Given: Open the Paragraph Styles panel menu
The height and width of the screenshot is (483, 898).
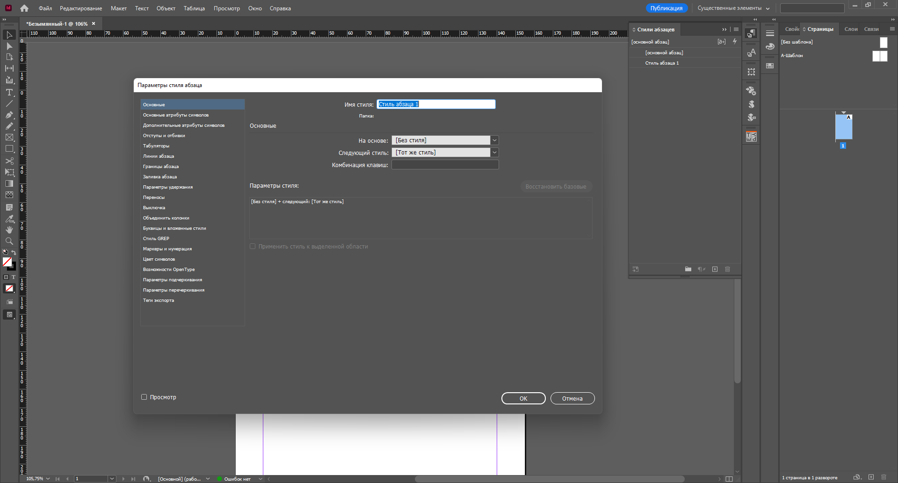Looking at the screenshot, I should point(736,29).
